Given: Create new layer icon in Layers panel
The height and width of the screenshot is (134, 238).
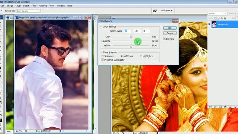Looking at the screenshot, I should click(235, 107).
